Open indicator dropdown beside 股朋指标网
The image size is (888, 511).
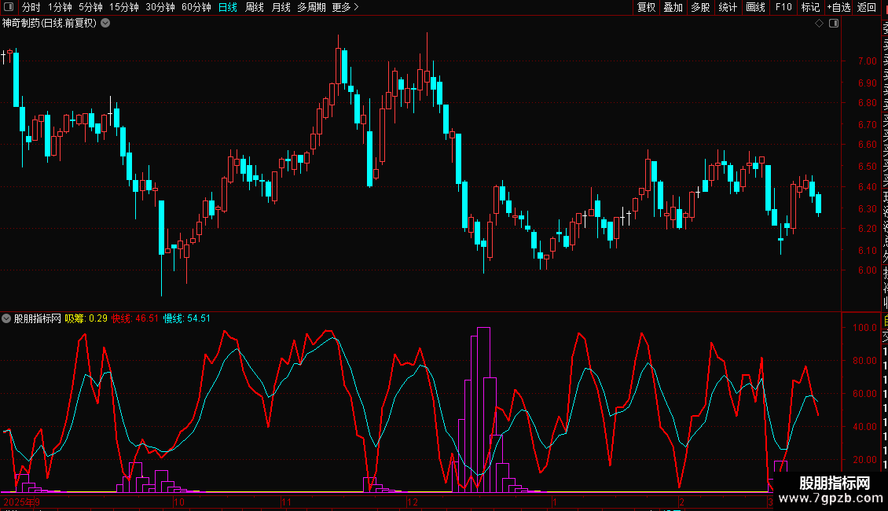click(6, 318)
